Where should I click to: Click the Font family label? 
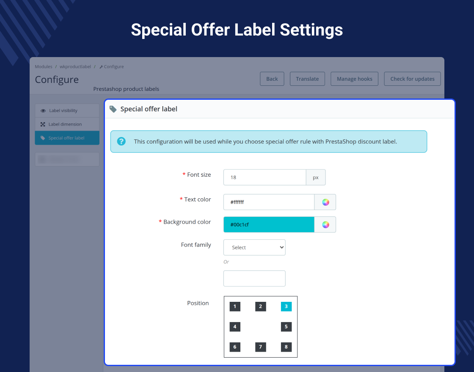(x=196, y=245)
